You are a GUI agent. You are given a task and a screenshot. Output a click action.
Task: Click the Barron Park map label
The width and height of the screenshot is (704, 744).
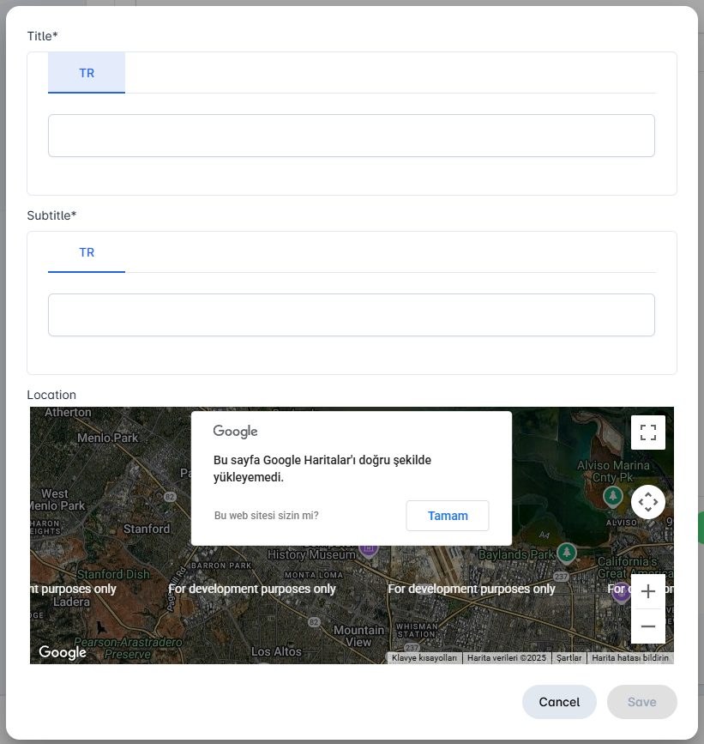[x=221, y=566]
